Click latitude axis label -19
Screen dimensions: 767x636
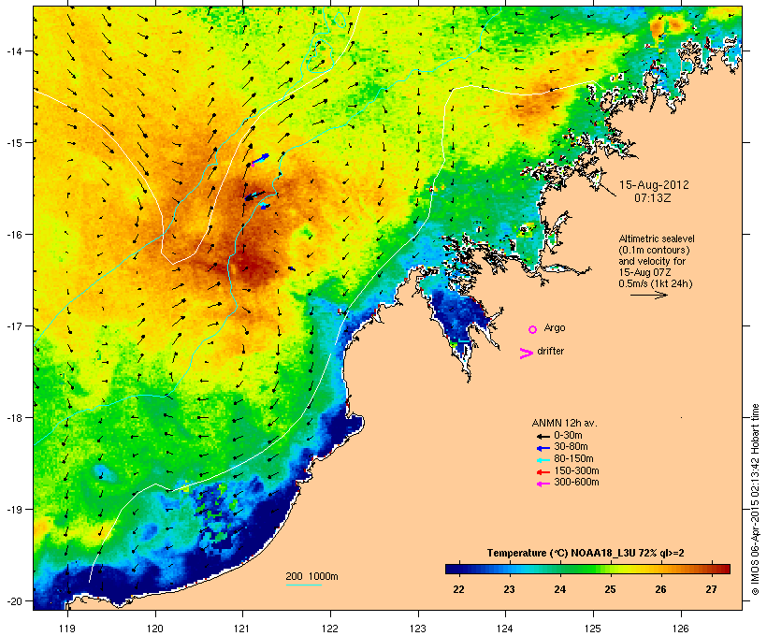click(13, 509)
